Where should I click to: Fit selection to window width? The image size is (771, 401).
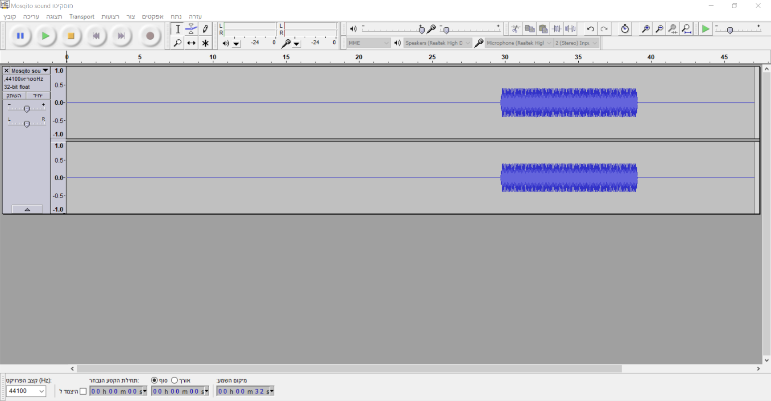[673, 29]
